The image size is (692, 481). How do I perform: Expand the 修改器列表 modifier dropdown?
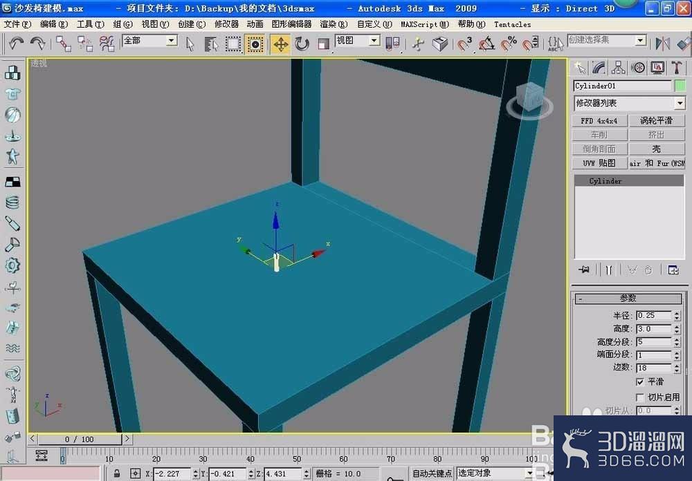(x=680, y=104)
